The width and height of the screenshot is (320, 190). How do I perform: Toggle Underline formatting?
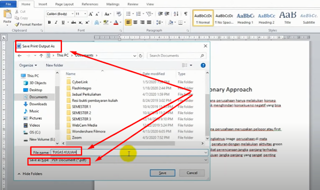coord(63,22)
